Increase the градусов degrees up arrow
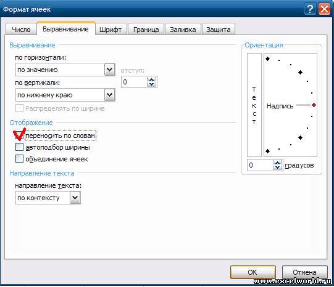 click(277, 163)
